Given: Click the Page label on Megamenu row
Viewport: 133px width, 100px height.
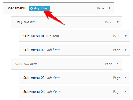Looking at the screenshot, I should pyautogui.click(x=101, y=8).
